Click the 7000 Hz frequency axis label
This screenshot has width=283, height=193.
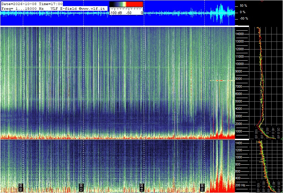pyautogui.click(x=239, y=87)
